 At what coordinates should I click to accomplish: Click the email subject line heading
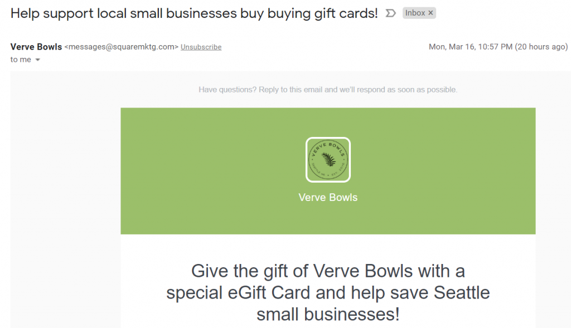click(194, 13)
